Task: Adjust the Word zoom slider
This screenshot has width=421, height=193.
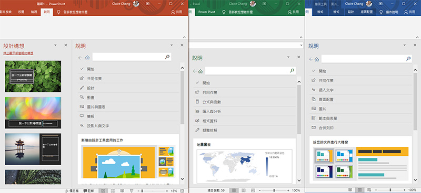Action: 391,190
